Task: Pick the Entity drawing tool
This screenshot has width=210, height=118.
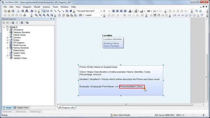Action: point(47,11)
